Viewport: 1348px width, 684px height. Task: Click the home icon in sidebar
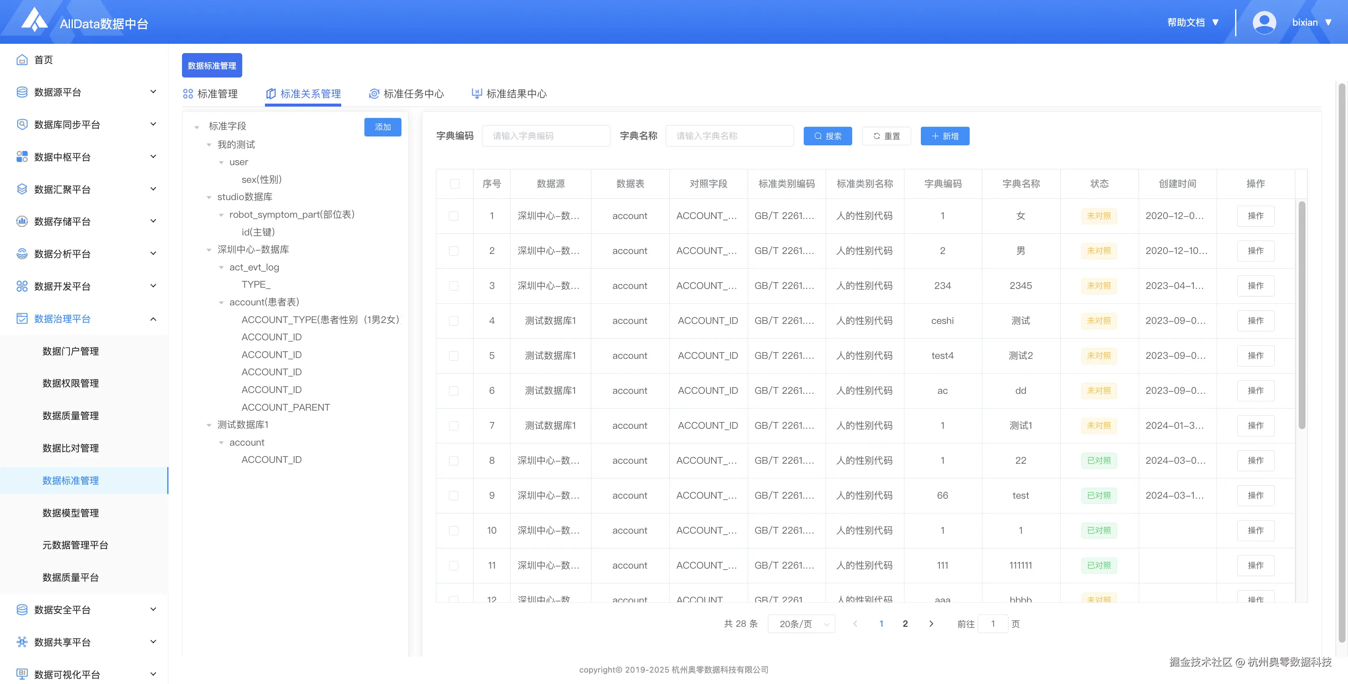pyautogui.click(x=21, y=60)
